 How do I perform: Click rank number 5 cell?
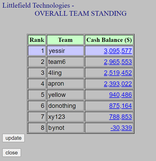[37, 95]
